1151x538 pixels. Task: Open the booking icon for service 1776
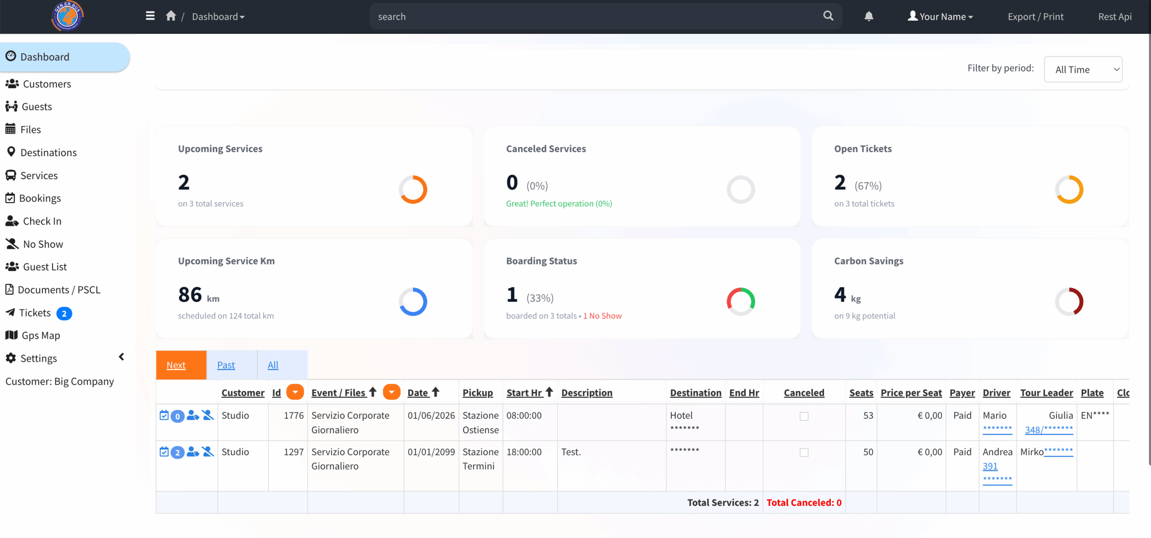(164, 415)
